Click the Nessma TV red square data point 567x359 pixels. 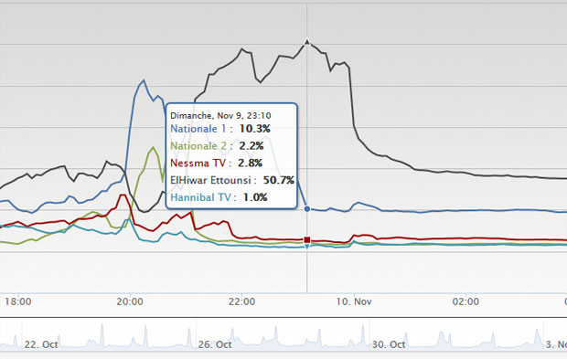coord(307,240)
